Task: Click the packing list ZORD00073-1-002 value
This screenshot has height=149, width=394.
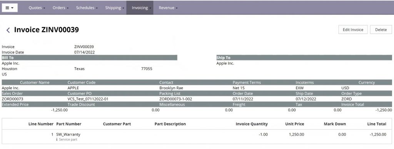Action: pyautogui.click(x=175, y=99)
